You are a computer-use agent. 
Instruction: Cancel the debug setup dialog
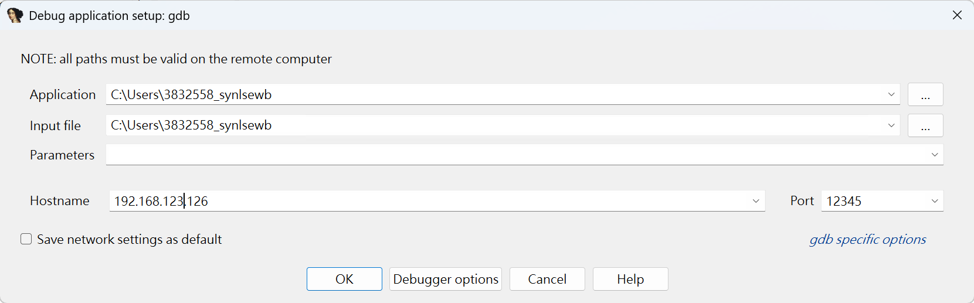point(547,279)
